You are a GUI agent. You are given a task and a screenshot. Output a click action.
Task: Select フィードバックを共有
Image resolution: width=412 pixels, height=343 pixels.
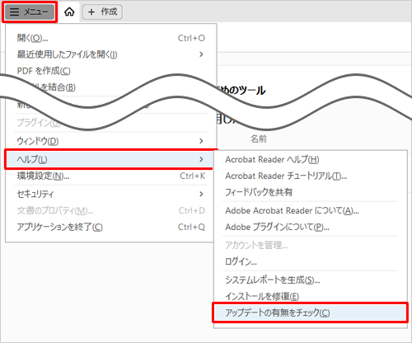coord(311,192)
